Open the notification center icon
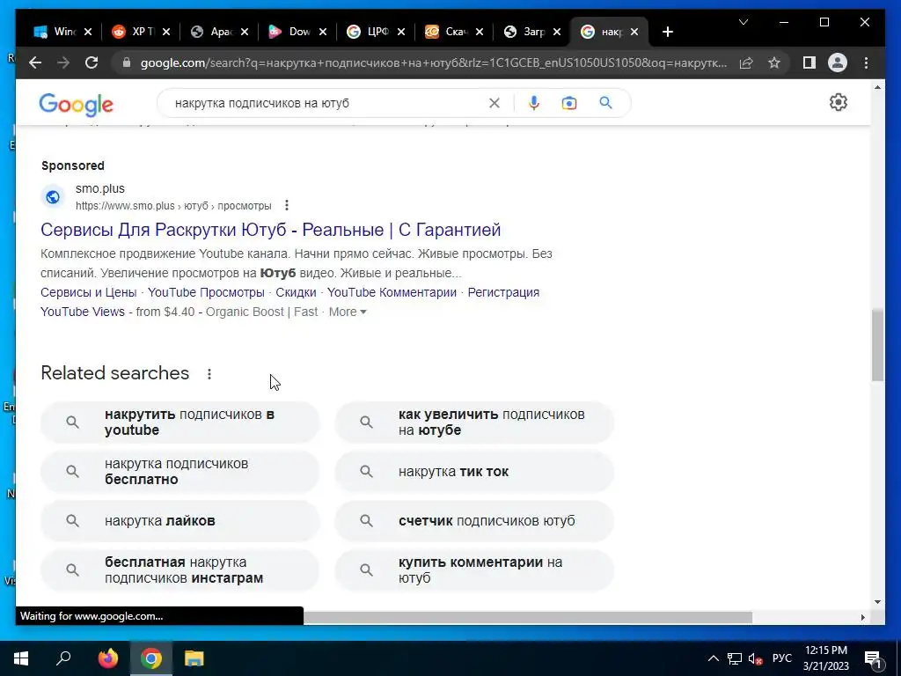 coord(873,659)
